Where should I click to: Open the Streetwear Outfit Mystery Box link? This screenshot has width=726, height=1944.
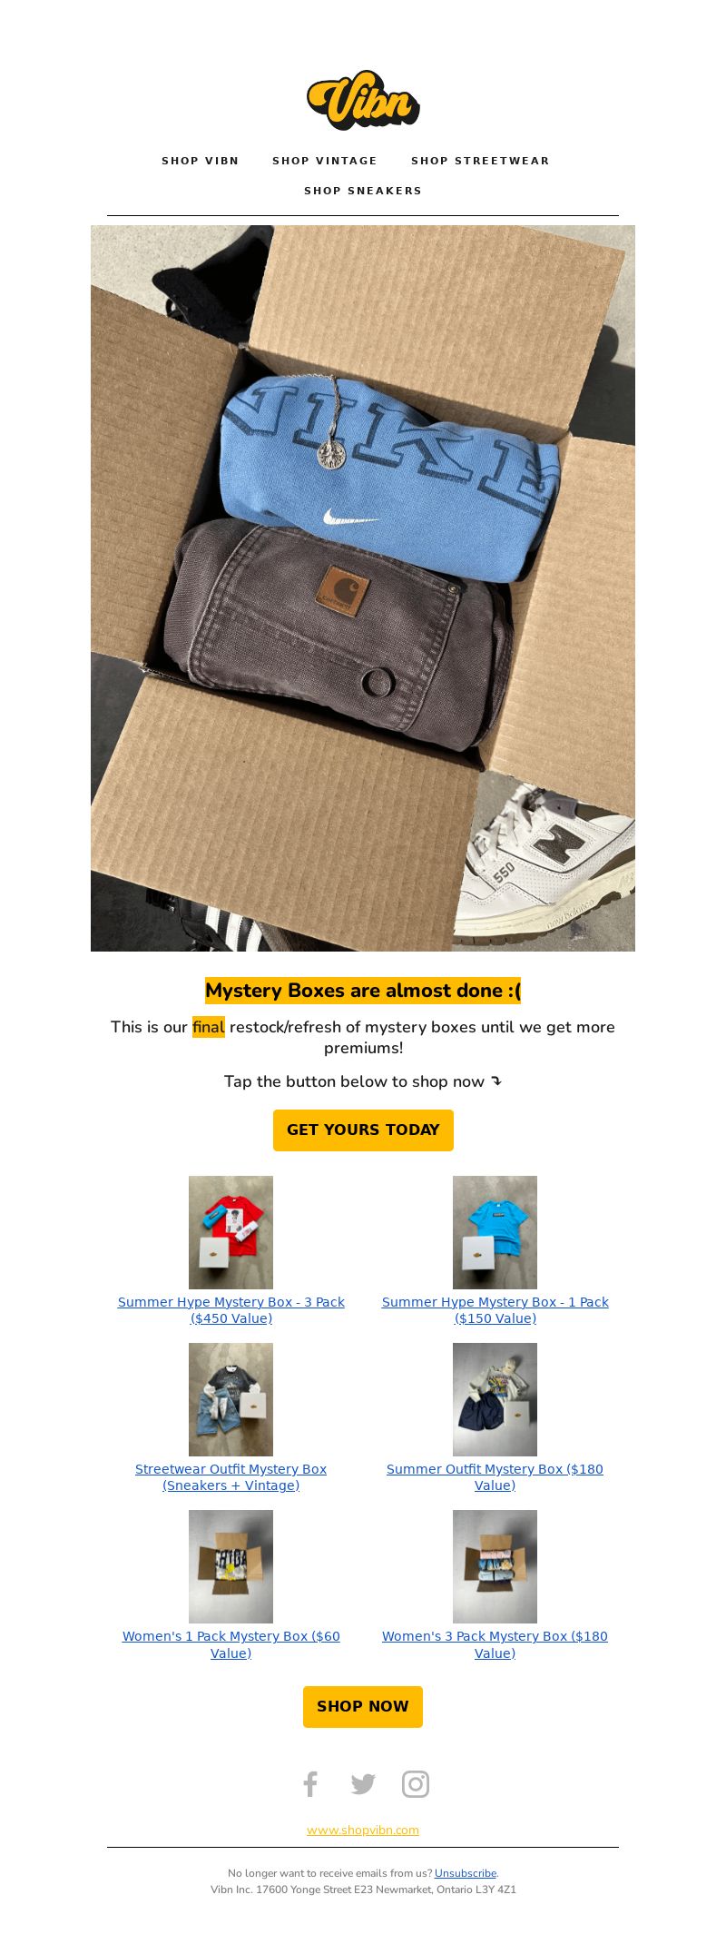[x=231, y=1477]
